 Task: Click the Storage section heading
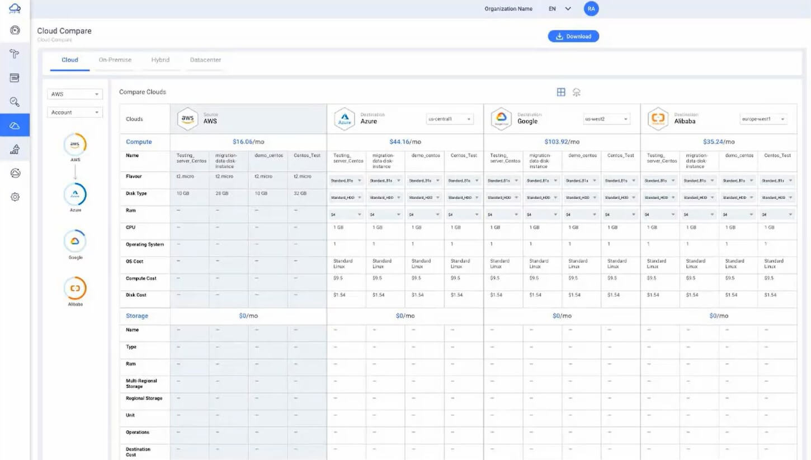pos(137,316)
